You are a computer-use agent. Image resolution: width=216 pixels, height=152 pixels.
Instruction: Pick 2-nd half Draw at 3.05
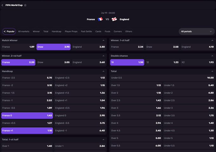coord(54,62)
